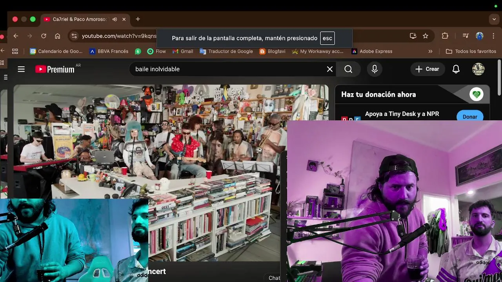
Task: Click the Chat label below the video
Action: click(x=274, y=278)
